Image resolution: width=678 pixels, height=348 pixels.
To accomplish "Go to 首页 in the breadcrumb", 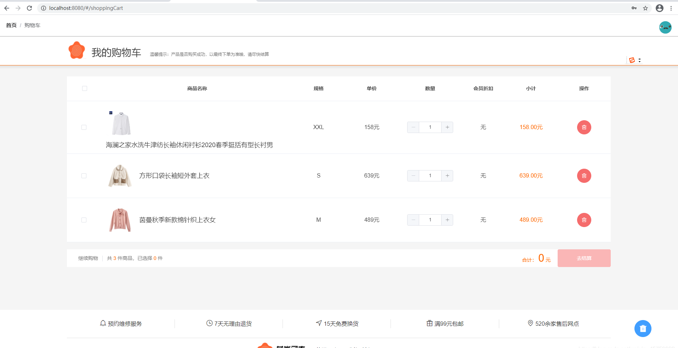I will pyautogui.click(x=11, y=25).
